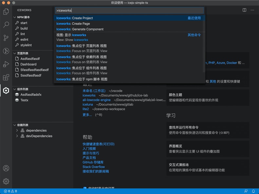Open recent 未命名 (工作区) workspace

click(x=94, y=91)
